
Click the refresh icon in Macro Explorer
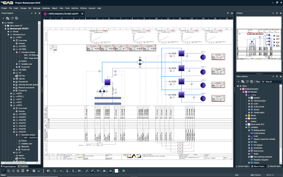click(247, 81)
